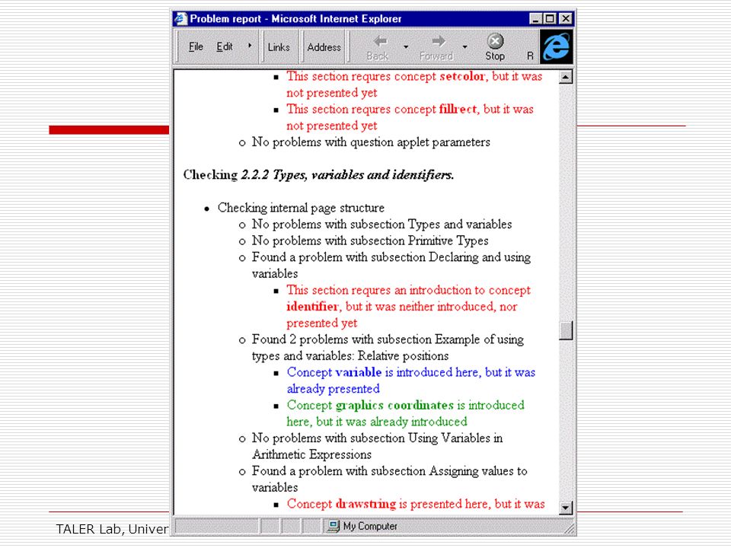
Task: Click the vertical scrollbar thumb
Action: [566, 330]
